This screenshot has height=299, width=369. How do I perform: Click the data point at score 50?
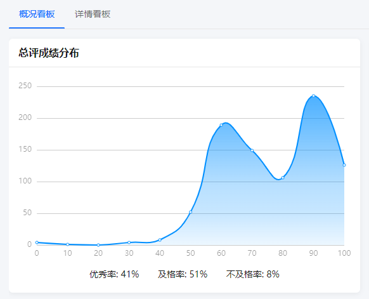tap(191, 212)
